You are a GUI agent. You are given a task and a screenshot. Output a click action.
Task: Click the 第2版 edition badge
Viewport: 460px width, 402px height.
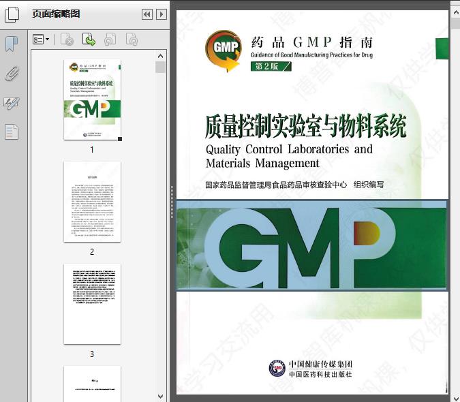271,66
